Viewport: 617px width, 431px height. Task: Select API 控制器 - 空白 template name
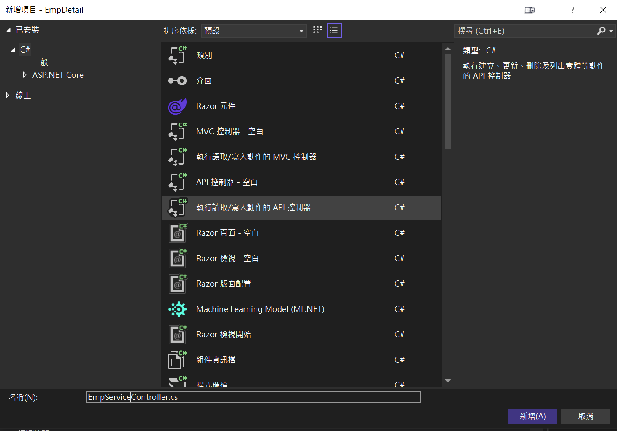227,182
